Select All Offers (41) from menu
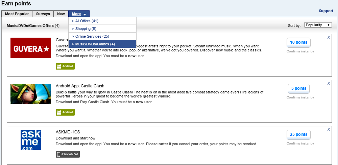Screen dimensions: 338x165 click(x=102, y=21)
